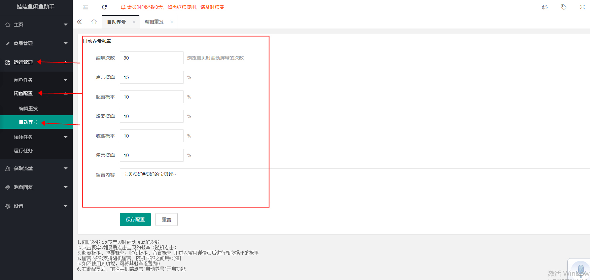Click the 超赞概率 input field

152,97
